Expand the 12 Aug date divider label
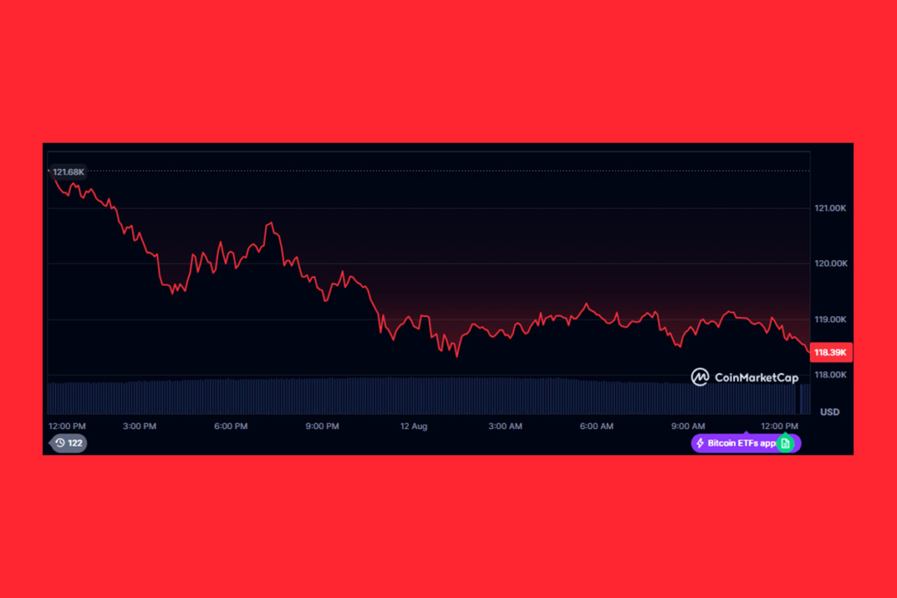The image size is (897, 598). [413, 426]
